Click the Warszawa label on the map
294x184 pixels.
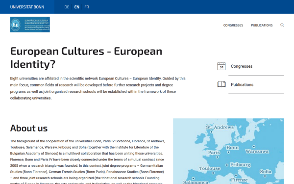tap(257, 151)
